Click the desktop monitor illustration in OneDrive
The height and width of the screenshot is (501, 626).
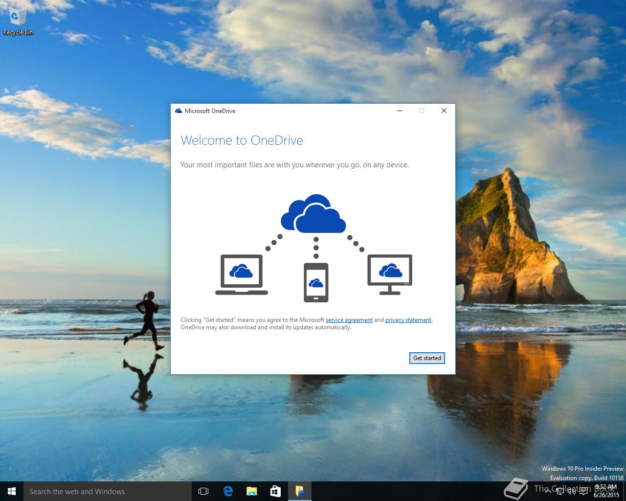pyautogui.click(x=390, y=274)
